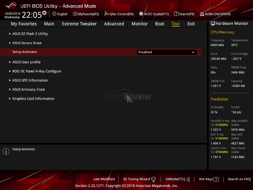This screenshot has width=253, height=190.
Task: Click the Hot Keys question box icon
Action: (216, 179)
